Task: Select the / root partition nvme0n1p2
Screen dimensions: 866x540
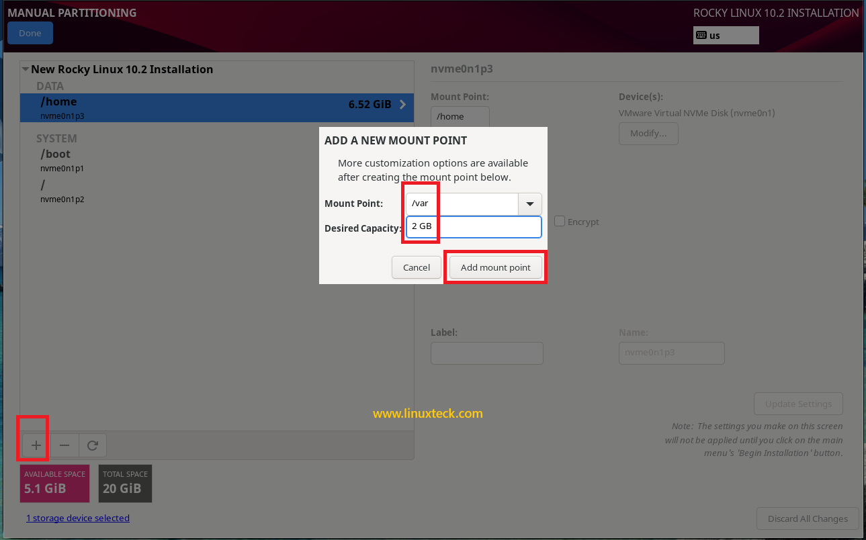Action: [217, 191]
